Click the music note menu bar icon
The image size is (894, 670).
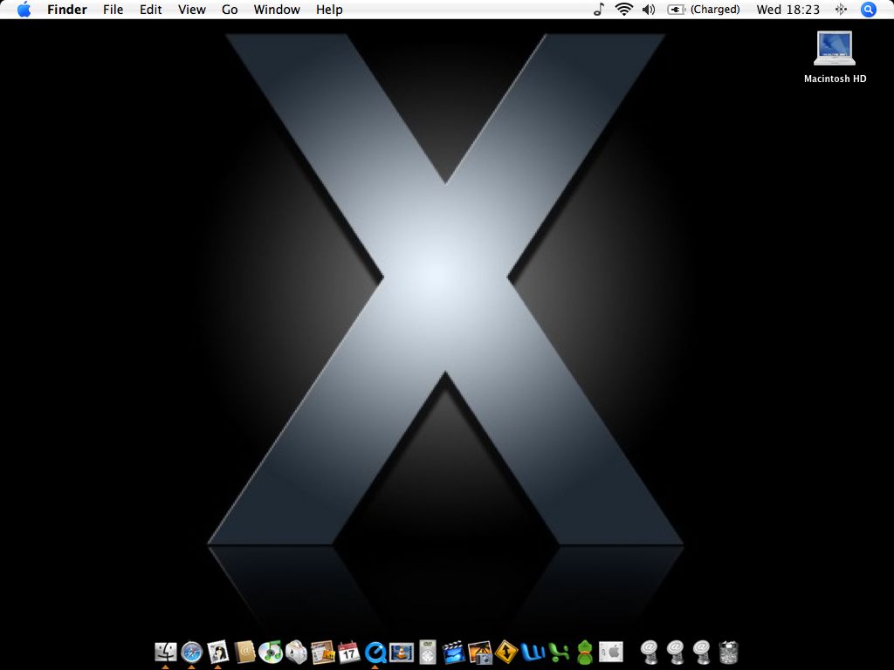click(599, 9)
